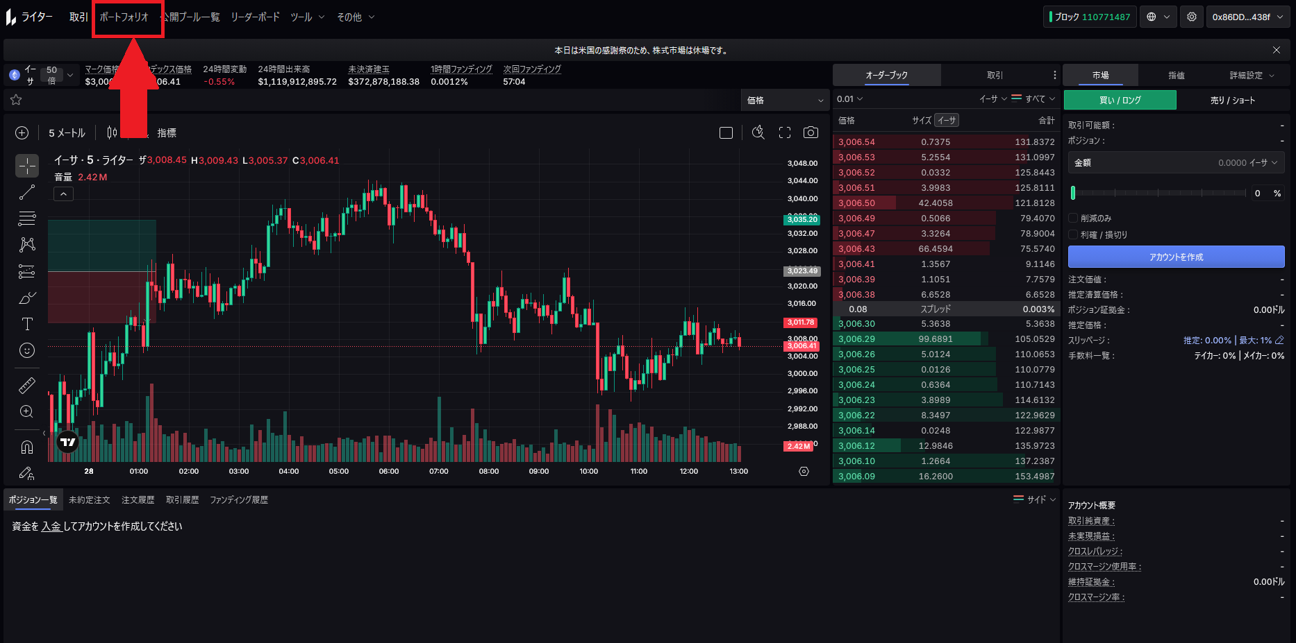Viewport: 1296px width, 643px height.
Task: Click the magnet mode icon
Action: click(27, 447)
